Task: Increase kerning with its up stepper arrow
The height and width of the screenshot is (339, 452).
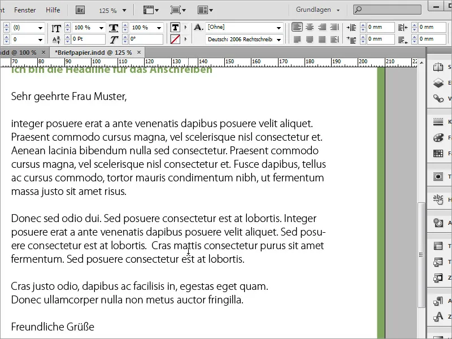Action: click(6, 25)
